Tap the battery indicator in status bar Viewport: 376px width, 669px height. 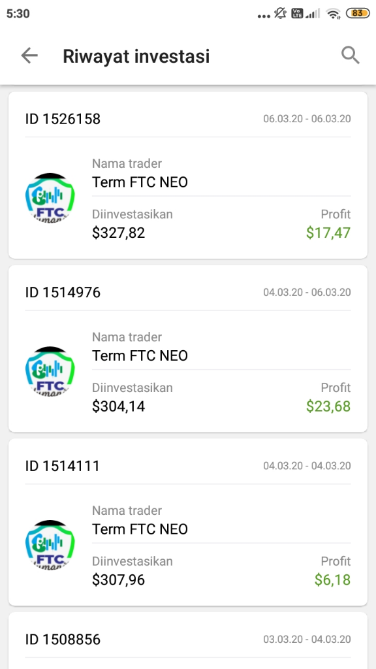tap(358, 13)
